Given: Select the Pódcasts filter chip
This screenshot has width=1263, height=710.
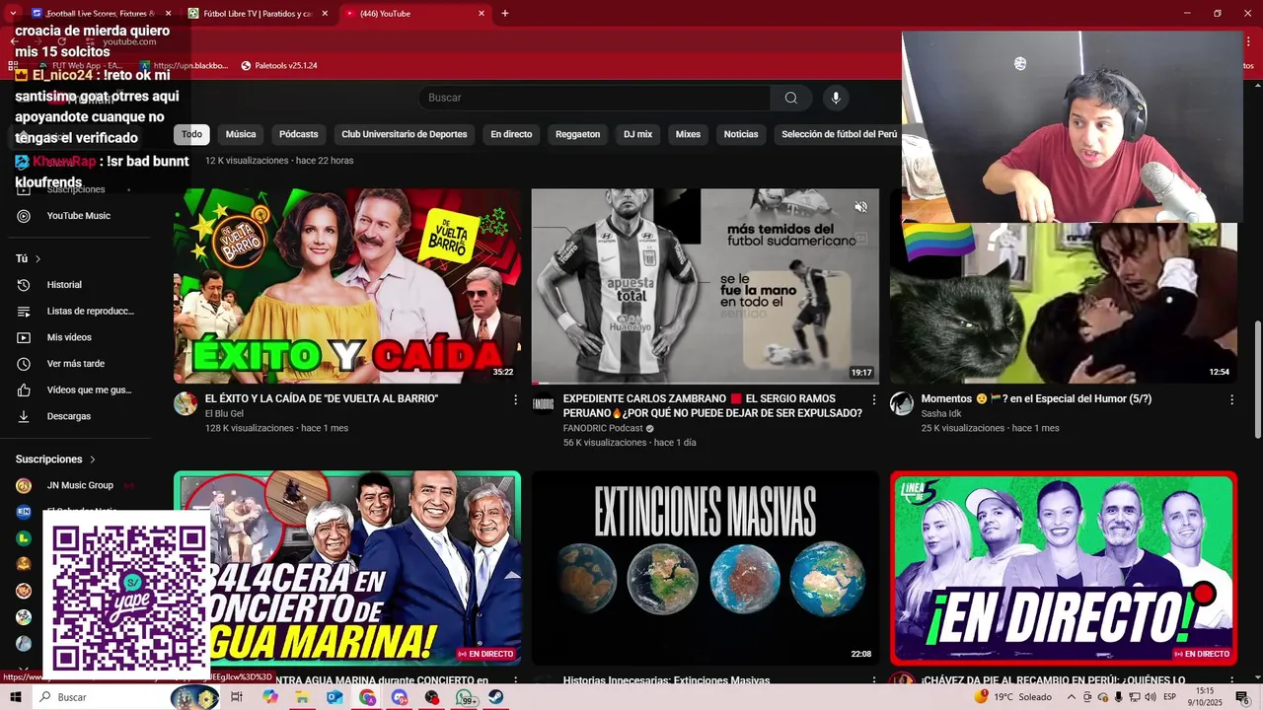Looking at the screenshot, I should click(298, 134).
